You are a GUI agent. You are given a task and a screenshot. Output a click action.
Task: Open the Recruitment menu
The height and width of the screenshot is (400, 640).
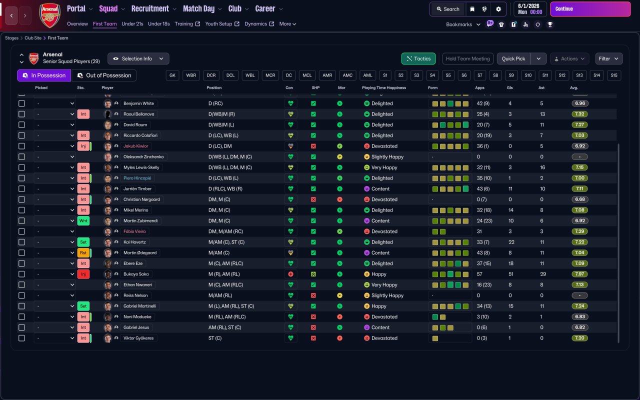pos(153,8)
